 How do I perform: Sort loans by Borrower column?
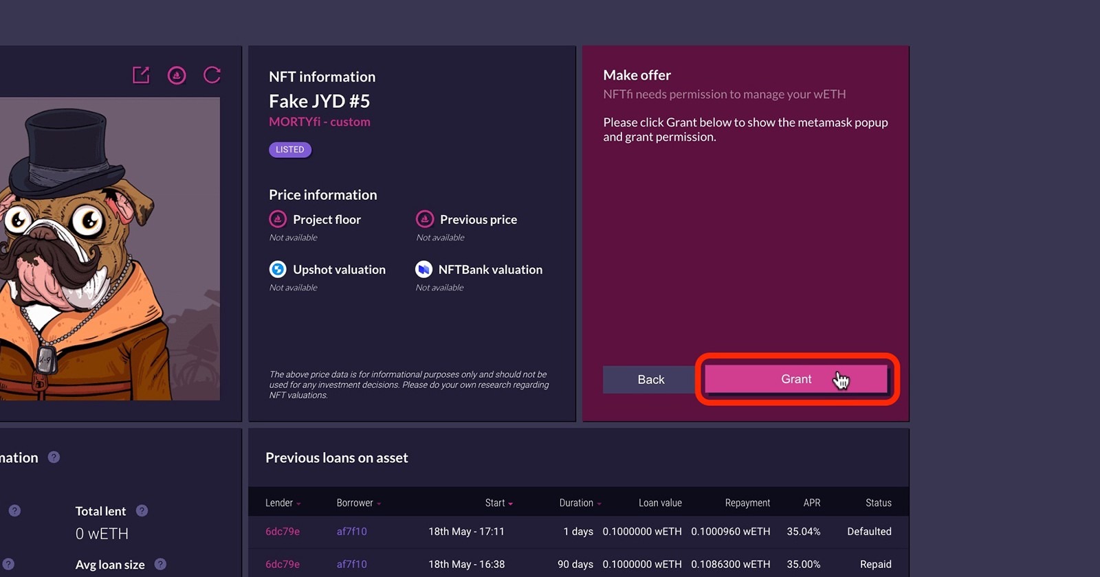(x=358, y=503)
